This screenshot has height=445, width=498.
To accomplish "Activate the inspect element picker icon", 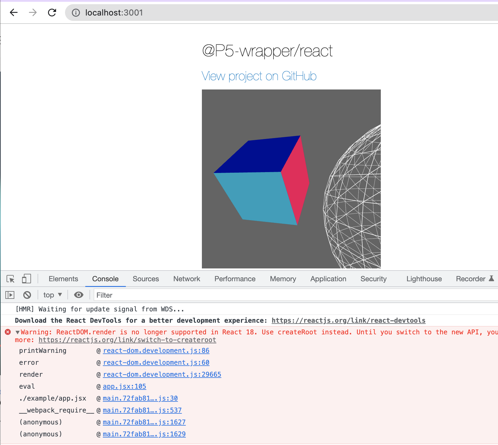I will point(10,279).
